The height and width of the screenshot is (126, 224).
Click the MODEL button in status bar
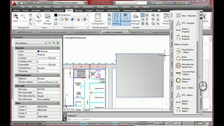pos(151,123)
